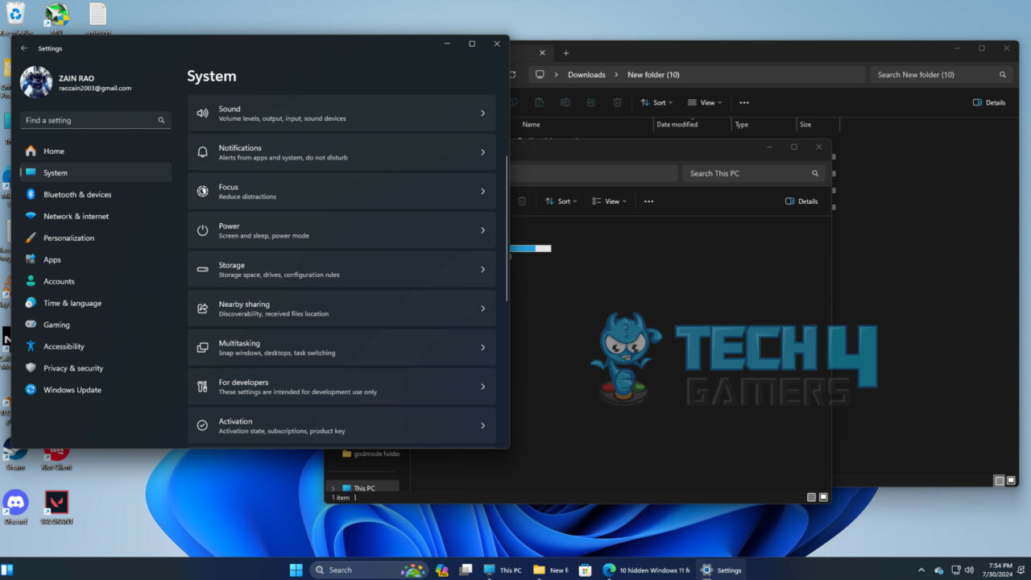Click the Rename icon in File Explorer
The height and width of the screenshot is (580, 1031).
click(x=565, y=102)
